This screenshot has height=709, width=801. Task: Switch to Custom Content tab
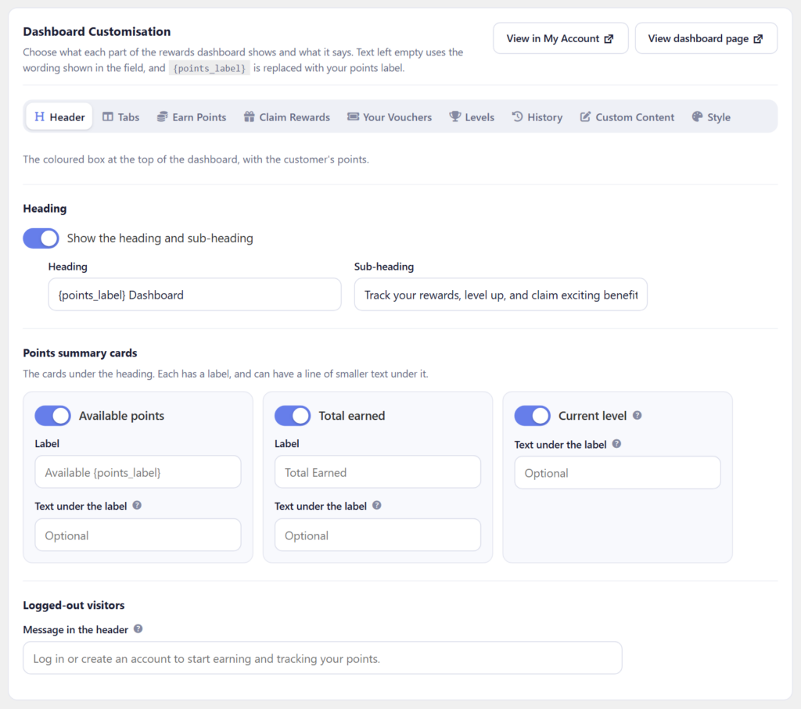(627, 117)
